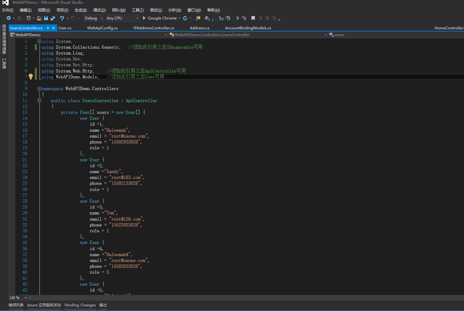
Task: Undo the last edit
Action: coord(62,18)
